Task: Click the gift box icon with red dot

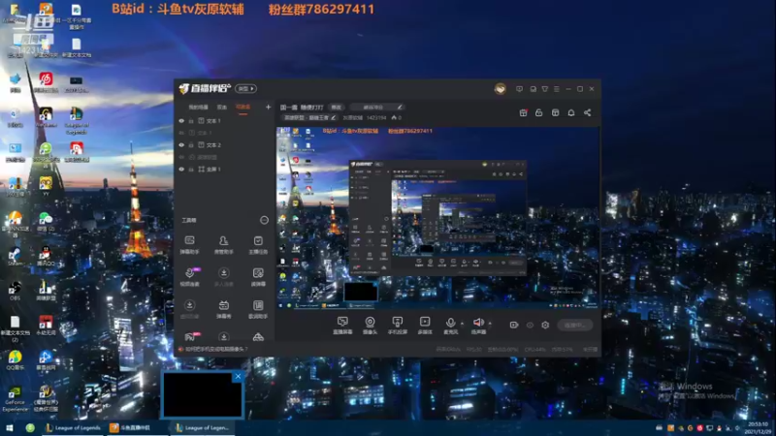Action: [523, 112]
